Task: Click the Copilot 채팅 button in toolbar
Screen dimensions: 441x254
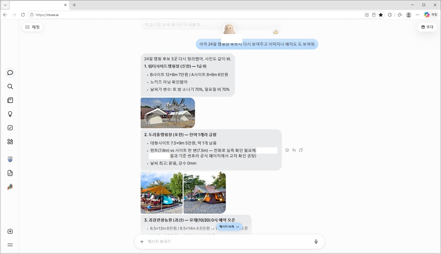Action: click(x=431, y=15)
